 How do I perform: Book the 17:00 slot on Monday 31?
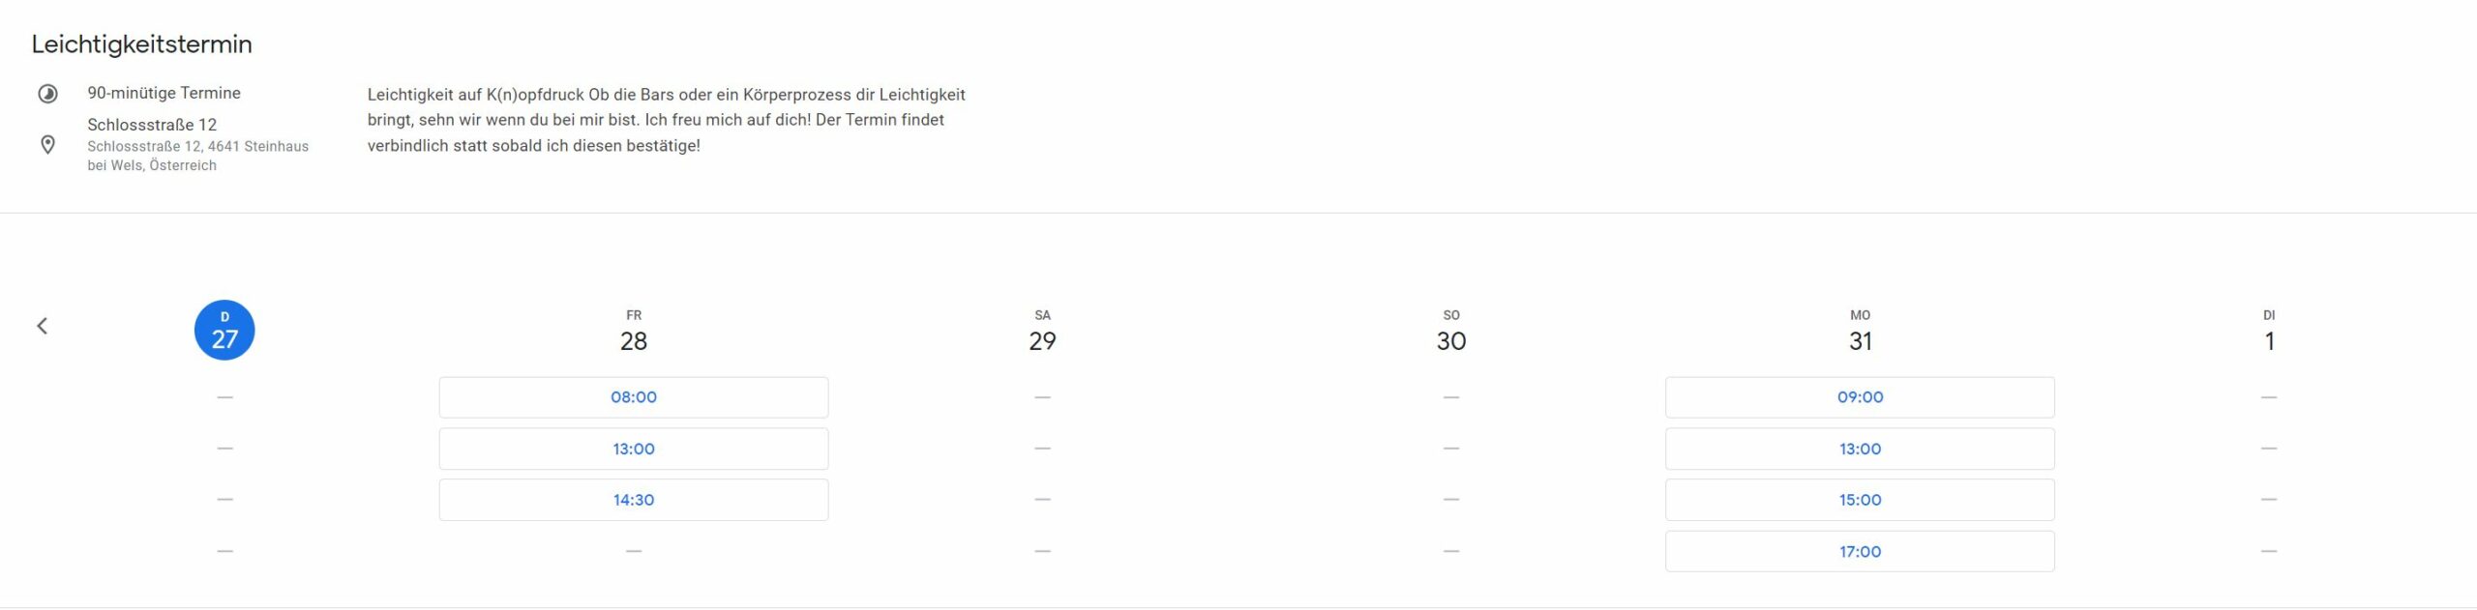[1860, 551]
